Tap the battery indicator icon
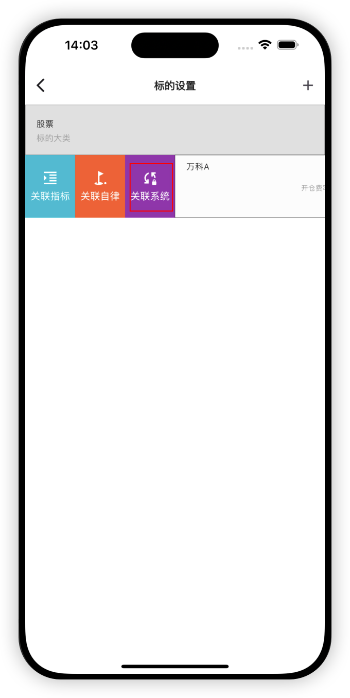 click(288, 45)
